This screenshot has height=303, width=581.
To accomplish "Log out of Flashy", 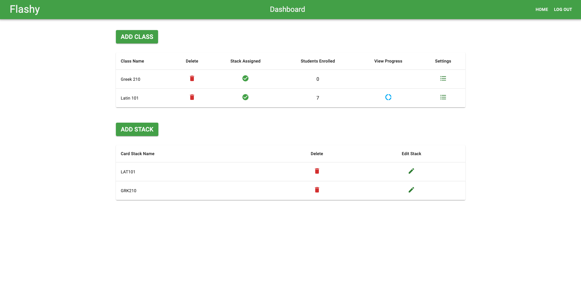I will tap(563, 9).
